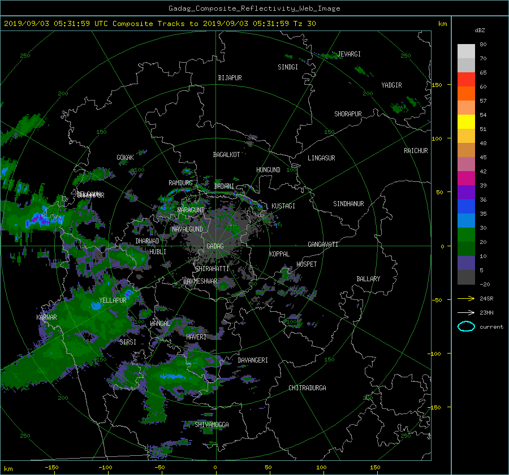Click the SINDHANUR city label

348,204
